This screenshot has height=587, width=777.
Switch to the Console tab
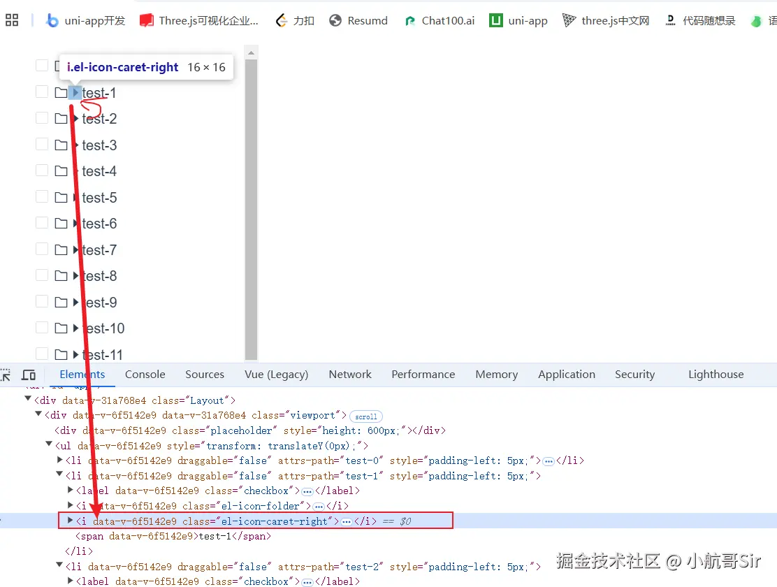(145, 375)
